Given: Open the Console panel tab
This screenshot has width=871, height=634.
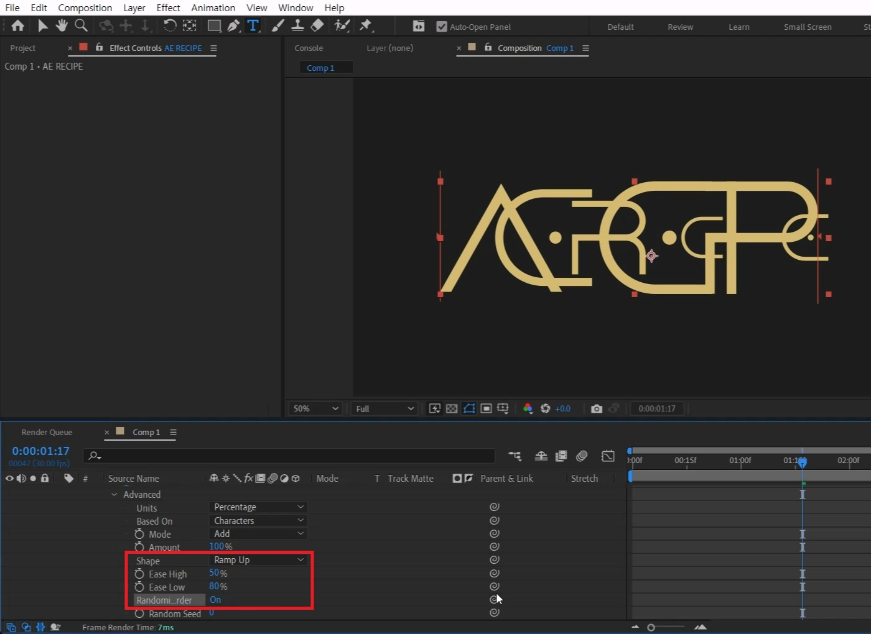Looking at the screenshot, I should pos(309,48).
